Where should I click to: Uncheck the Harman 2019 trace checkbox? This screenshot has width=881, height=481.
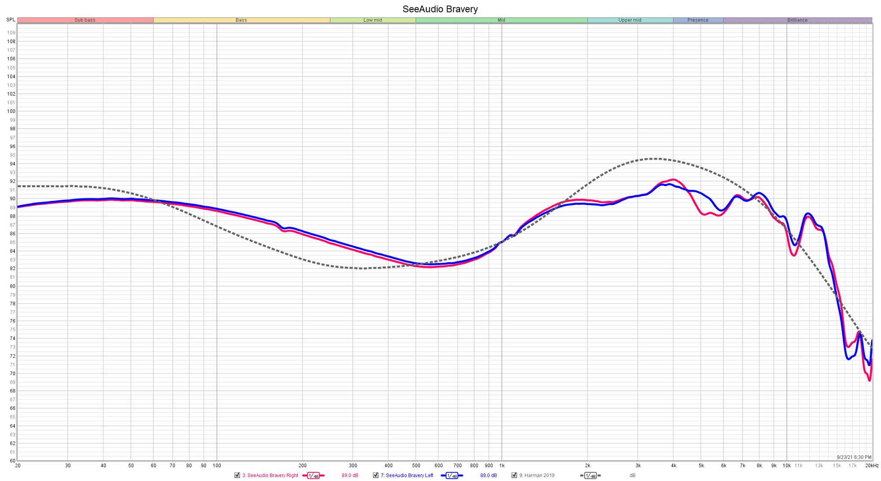tap(514, 475)
